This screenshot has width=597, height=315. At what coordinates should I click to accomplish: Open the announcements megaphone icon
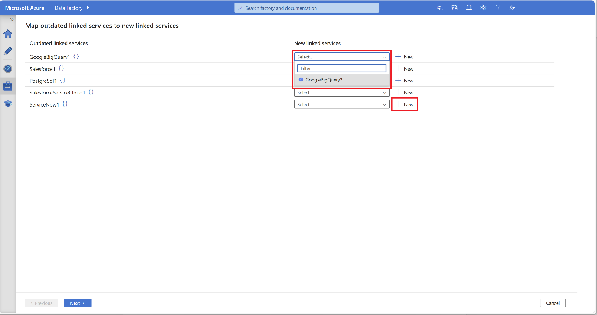click(440, 8)
